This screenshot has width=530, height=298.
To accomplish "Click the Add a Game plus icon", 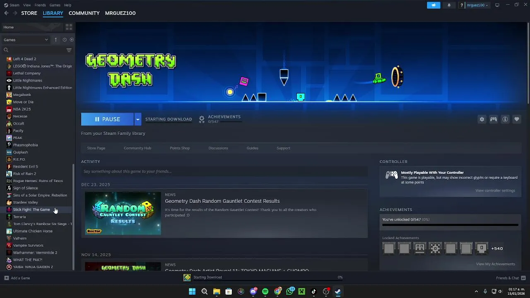I will click(x=6, y=278).
